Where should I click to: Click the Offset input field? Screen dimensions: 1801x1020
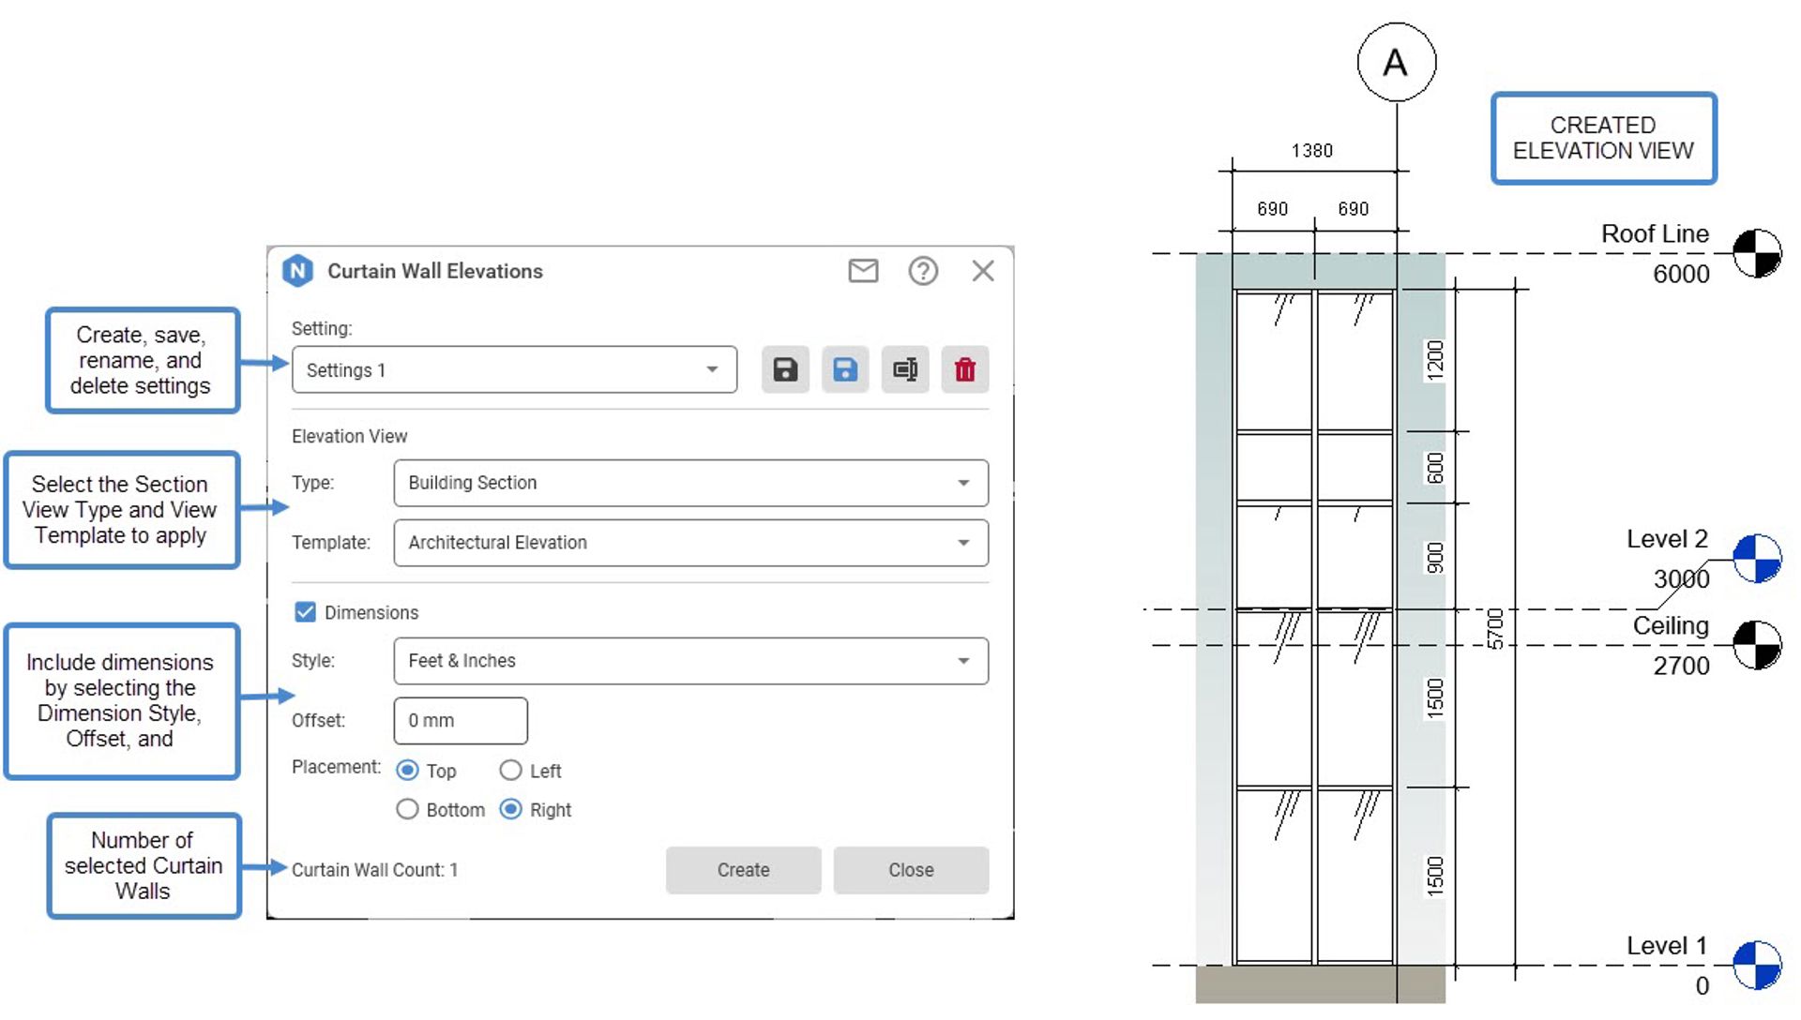460,720
